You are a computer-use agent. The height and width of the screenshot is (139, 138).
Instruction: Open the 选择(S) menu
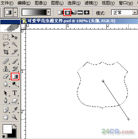coord(74,3)
